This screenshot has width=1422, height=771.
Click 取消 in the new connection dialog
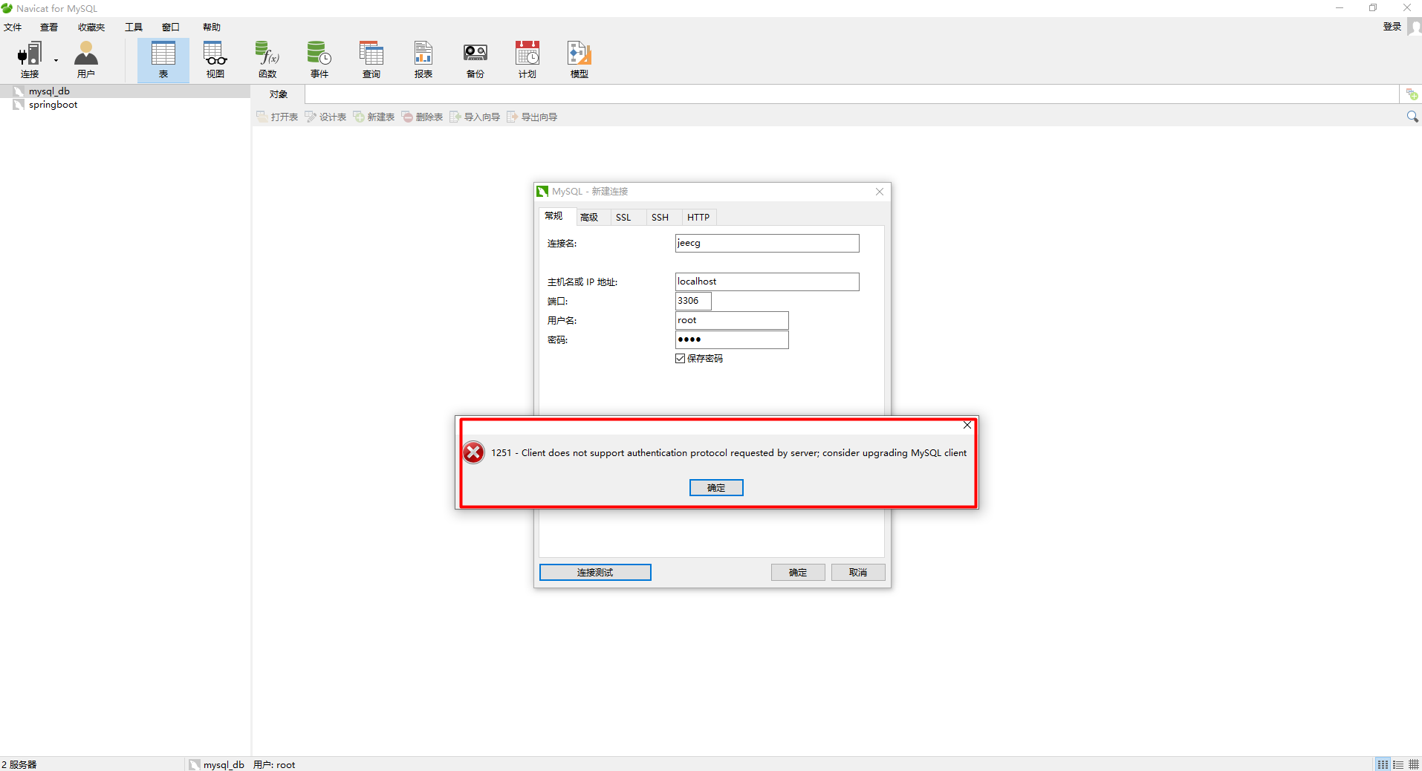coord(858,573)
